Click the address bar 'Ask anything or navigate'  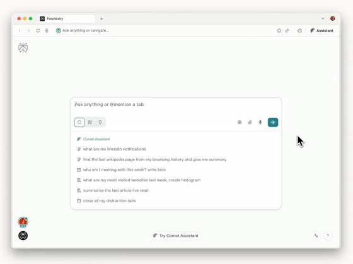pyautogui.click(x=86, y=30)
